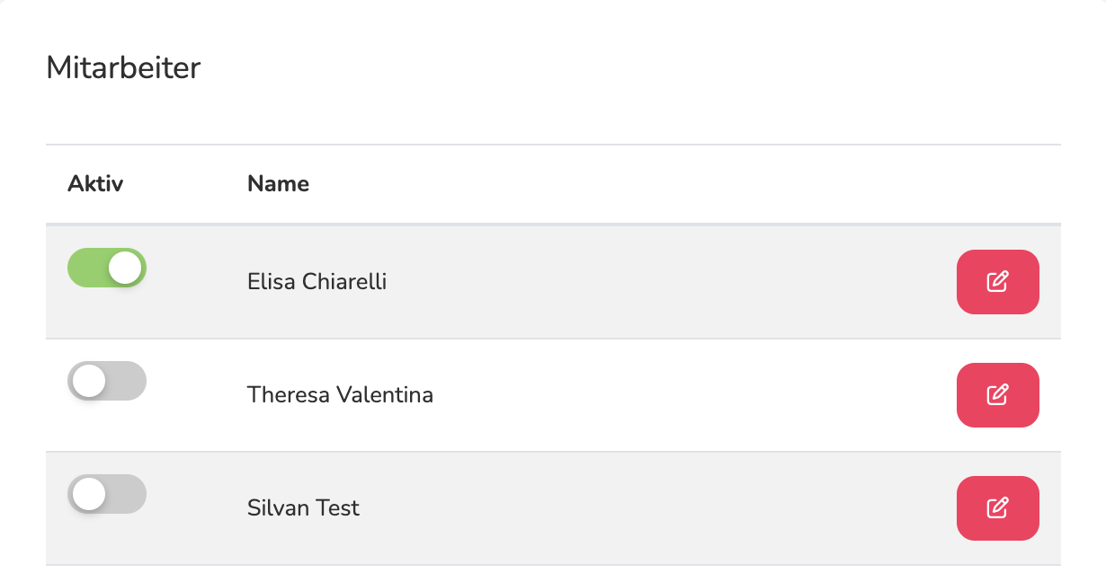Click the green track of Elisa's toggle
The height and width of the screenshot is (573, 1106).
click(87, 268)
